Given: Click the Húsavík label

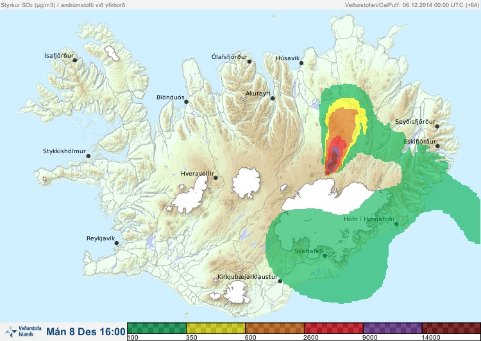Looking at the screenshot, I should [x=288, y=58].
